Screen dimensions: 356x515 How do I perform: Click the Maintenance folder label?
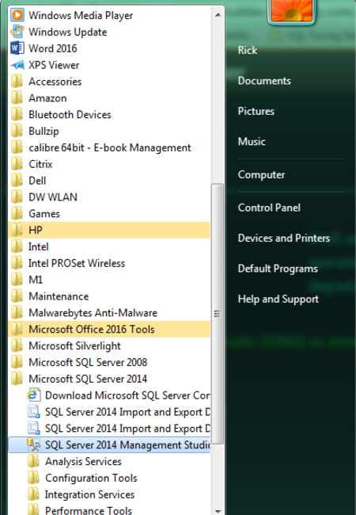[59, 296]
